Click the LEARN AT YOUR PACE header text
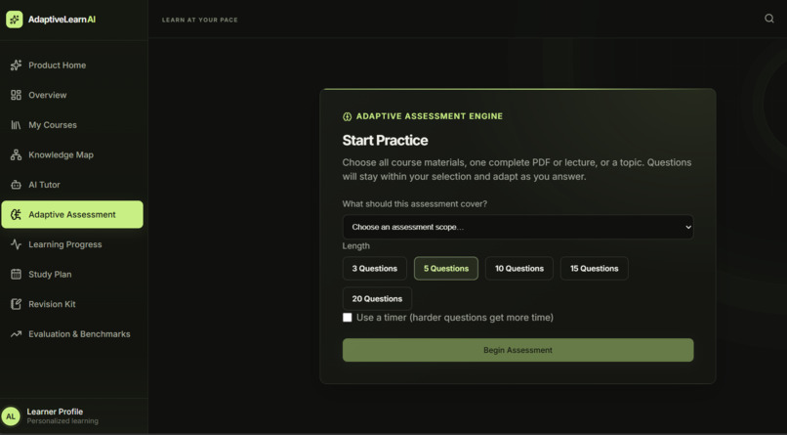Image resolution: width=787 pixels, height=435 pixels. (200, 21)
